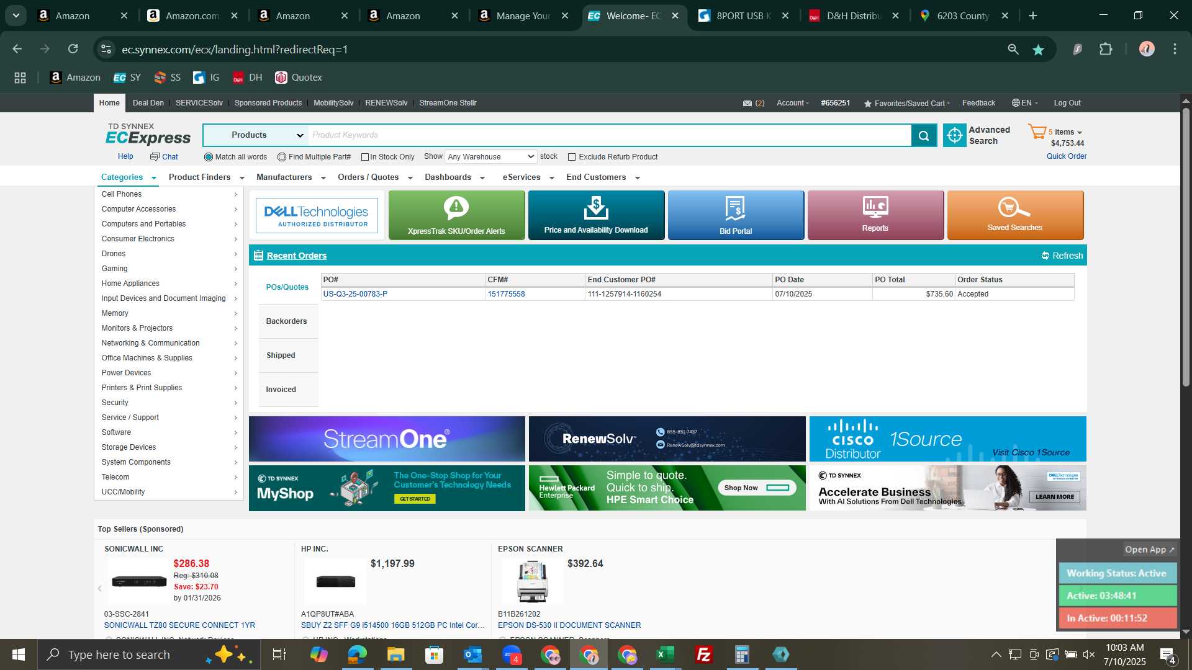The height and width of the screenshot is (670, 1192).
Task: Open the messages envelope icon
Action: coord(747,104)
